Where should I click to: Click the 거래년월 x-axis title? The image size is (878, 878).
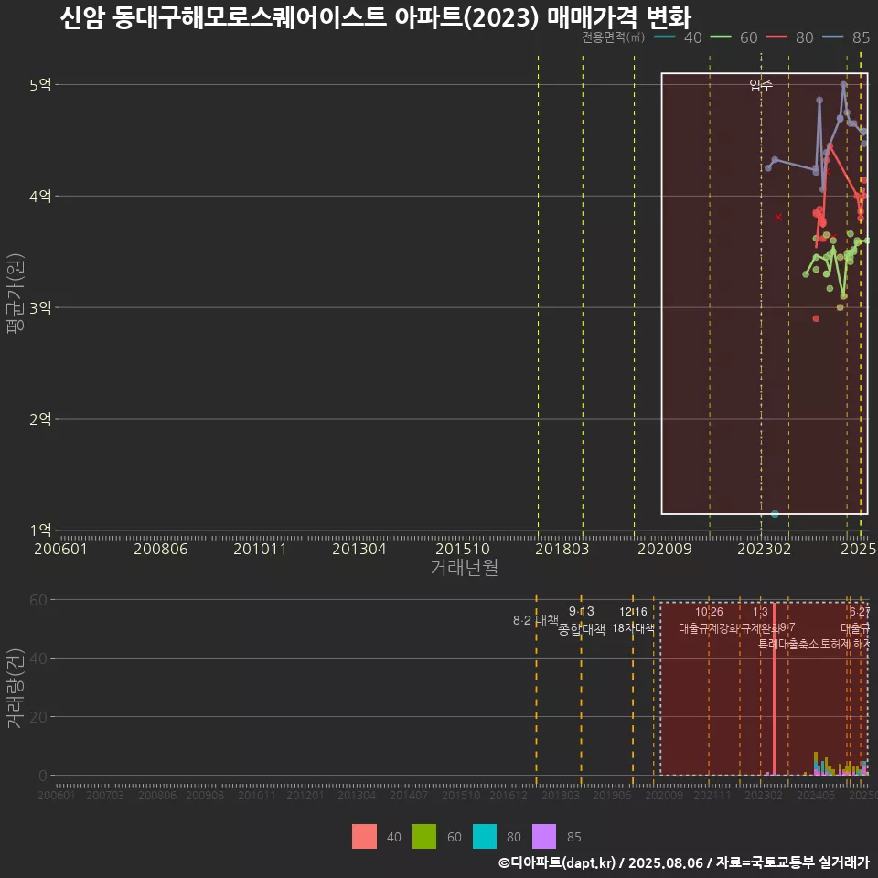click(x=465, y=567)
